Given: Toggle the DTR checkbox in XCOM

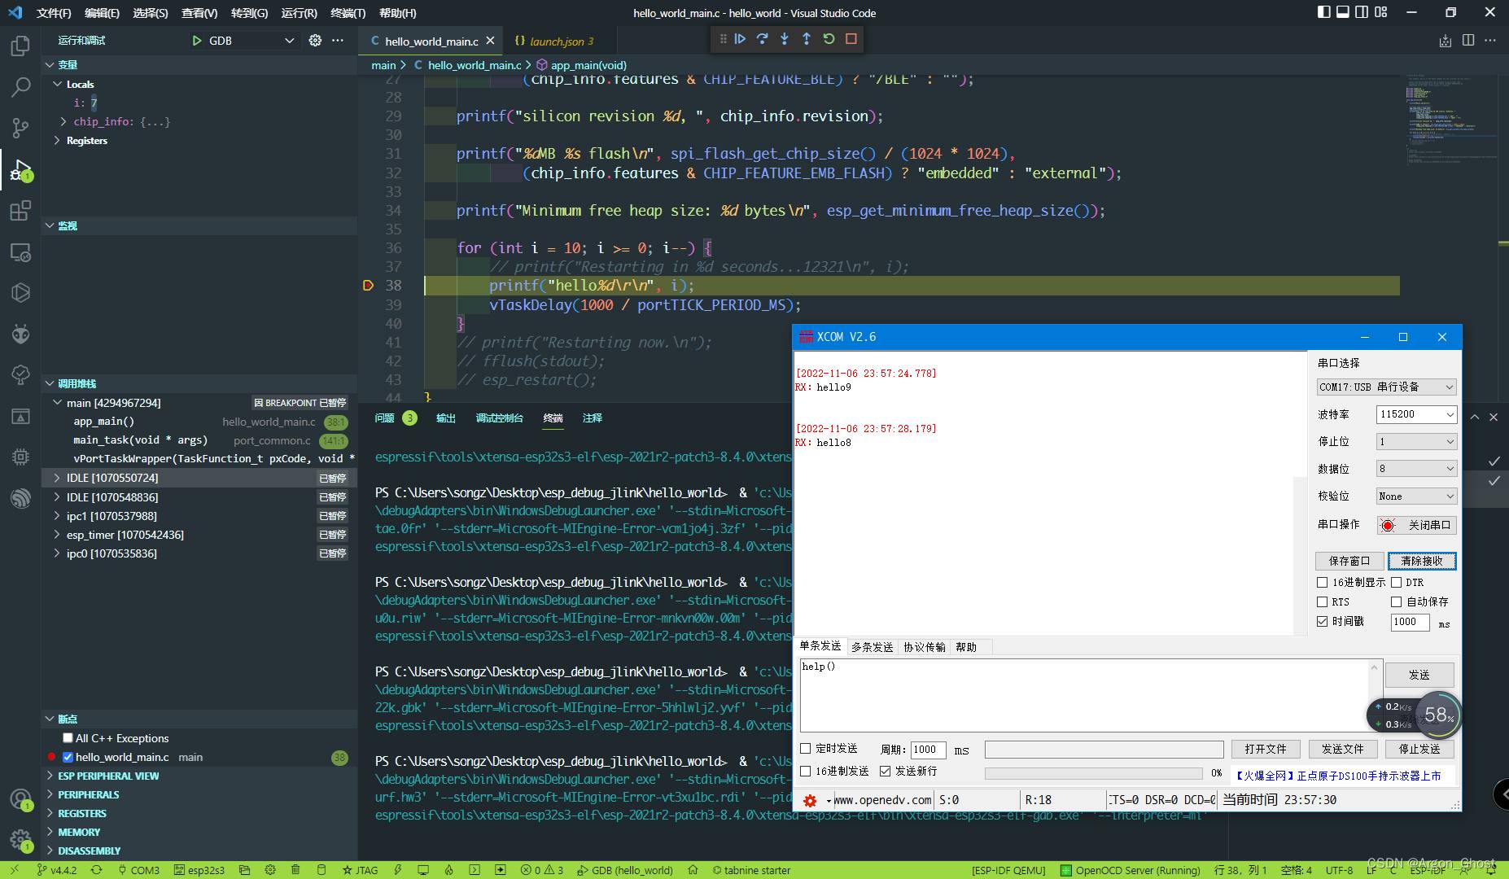Looking at the screenshot, I should click(1396, 583).
